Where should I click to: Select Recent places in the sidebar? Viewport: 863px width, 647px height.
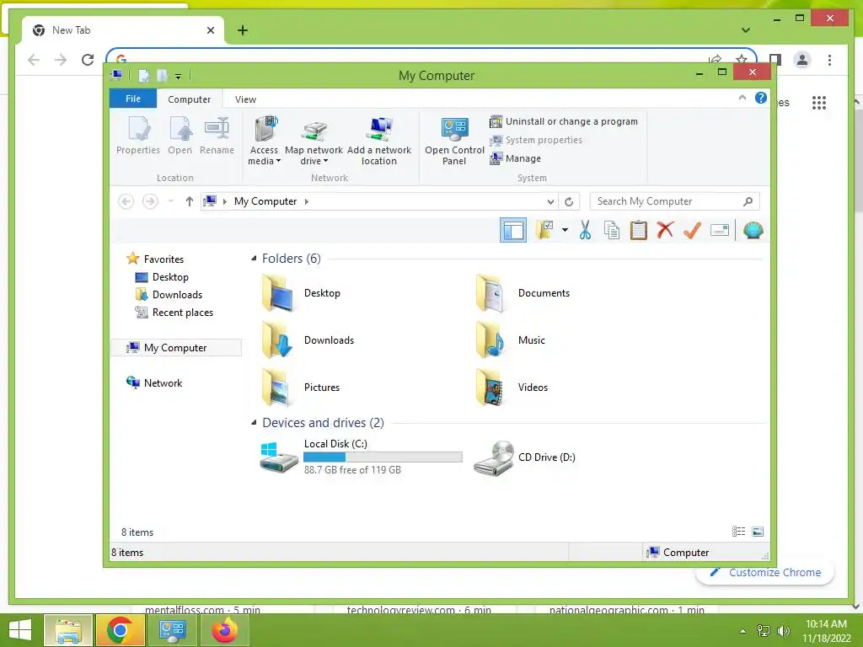pyautogui.click(x=174, y=312)
